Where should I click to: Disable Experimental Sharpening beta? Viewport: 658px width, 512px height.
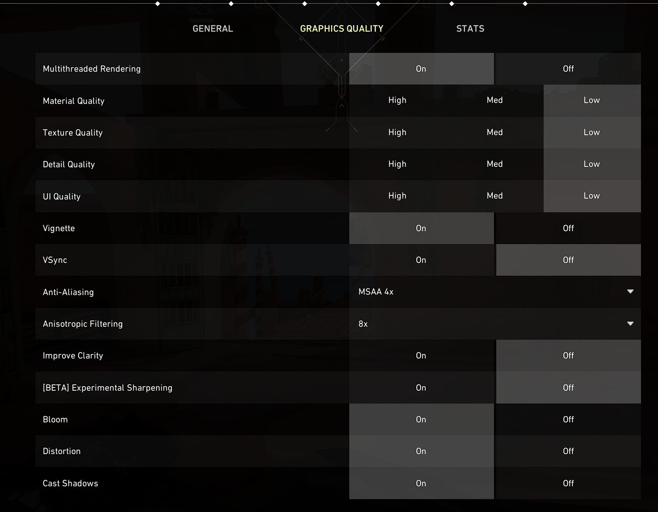[568, 387]
